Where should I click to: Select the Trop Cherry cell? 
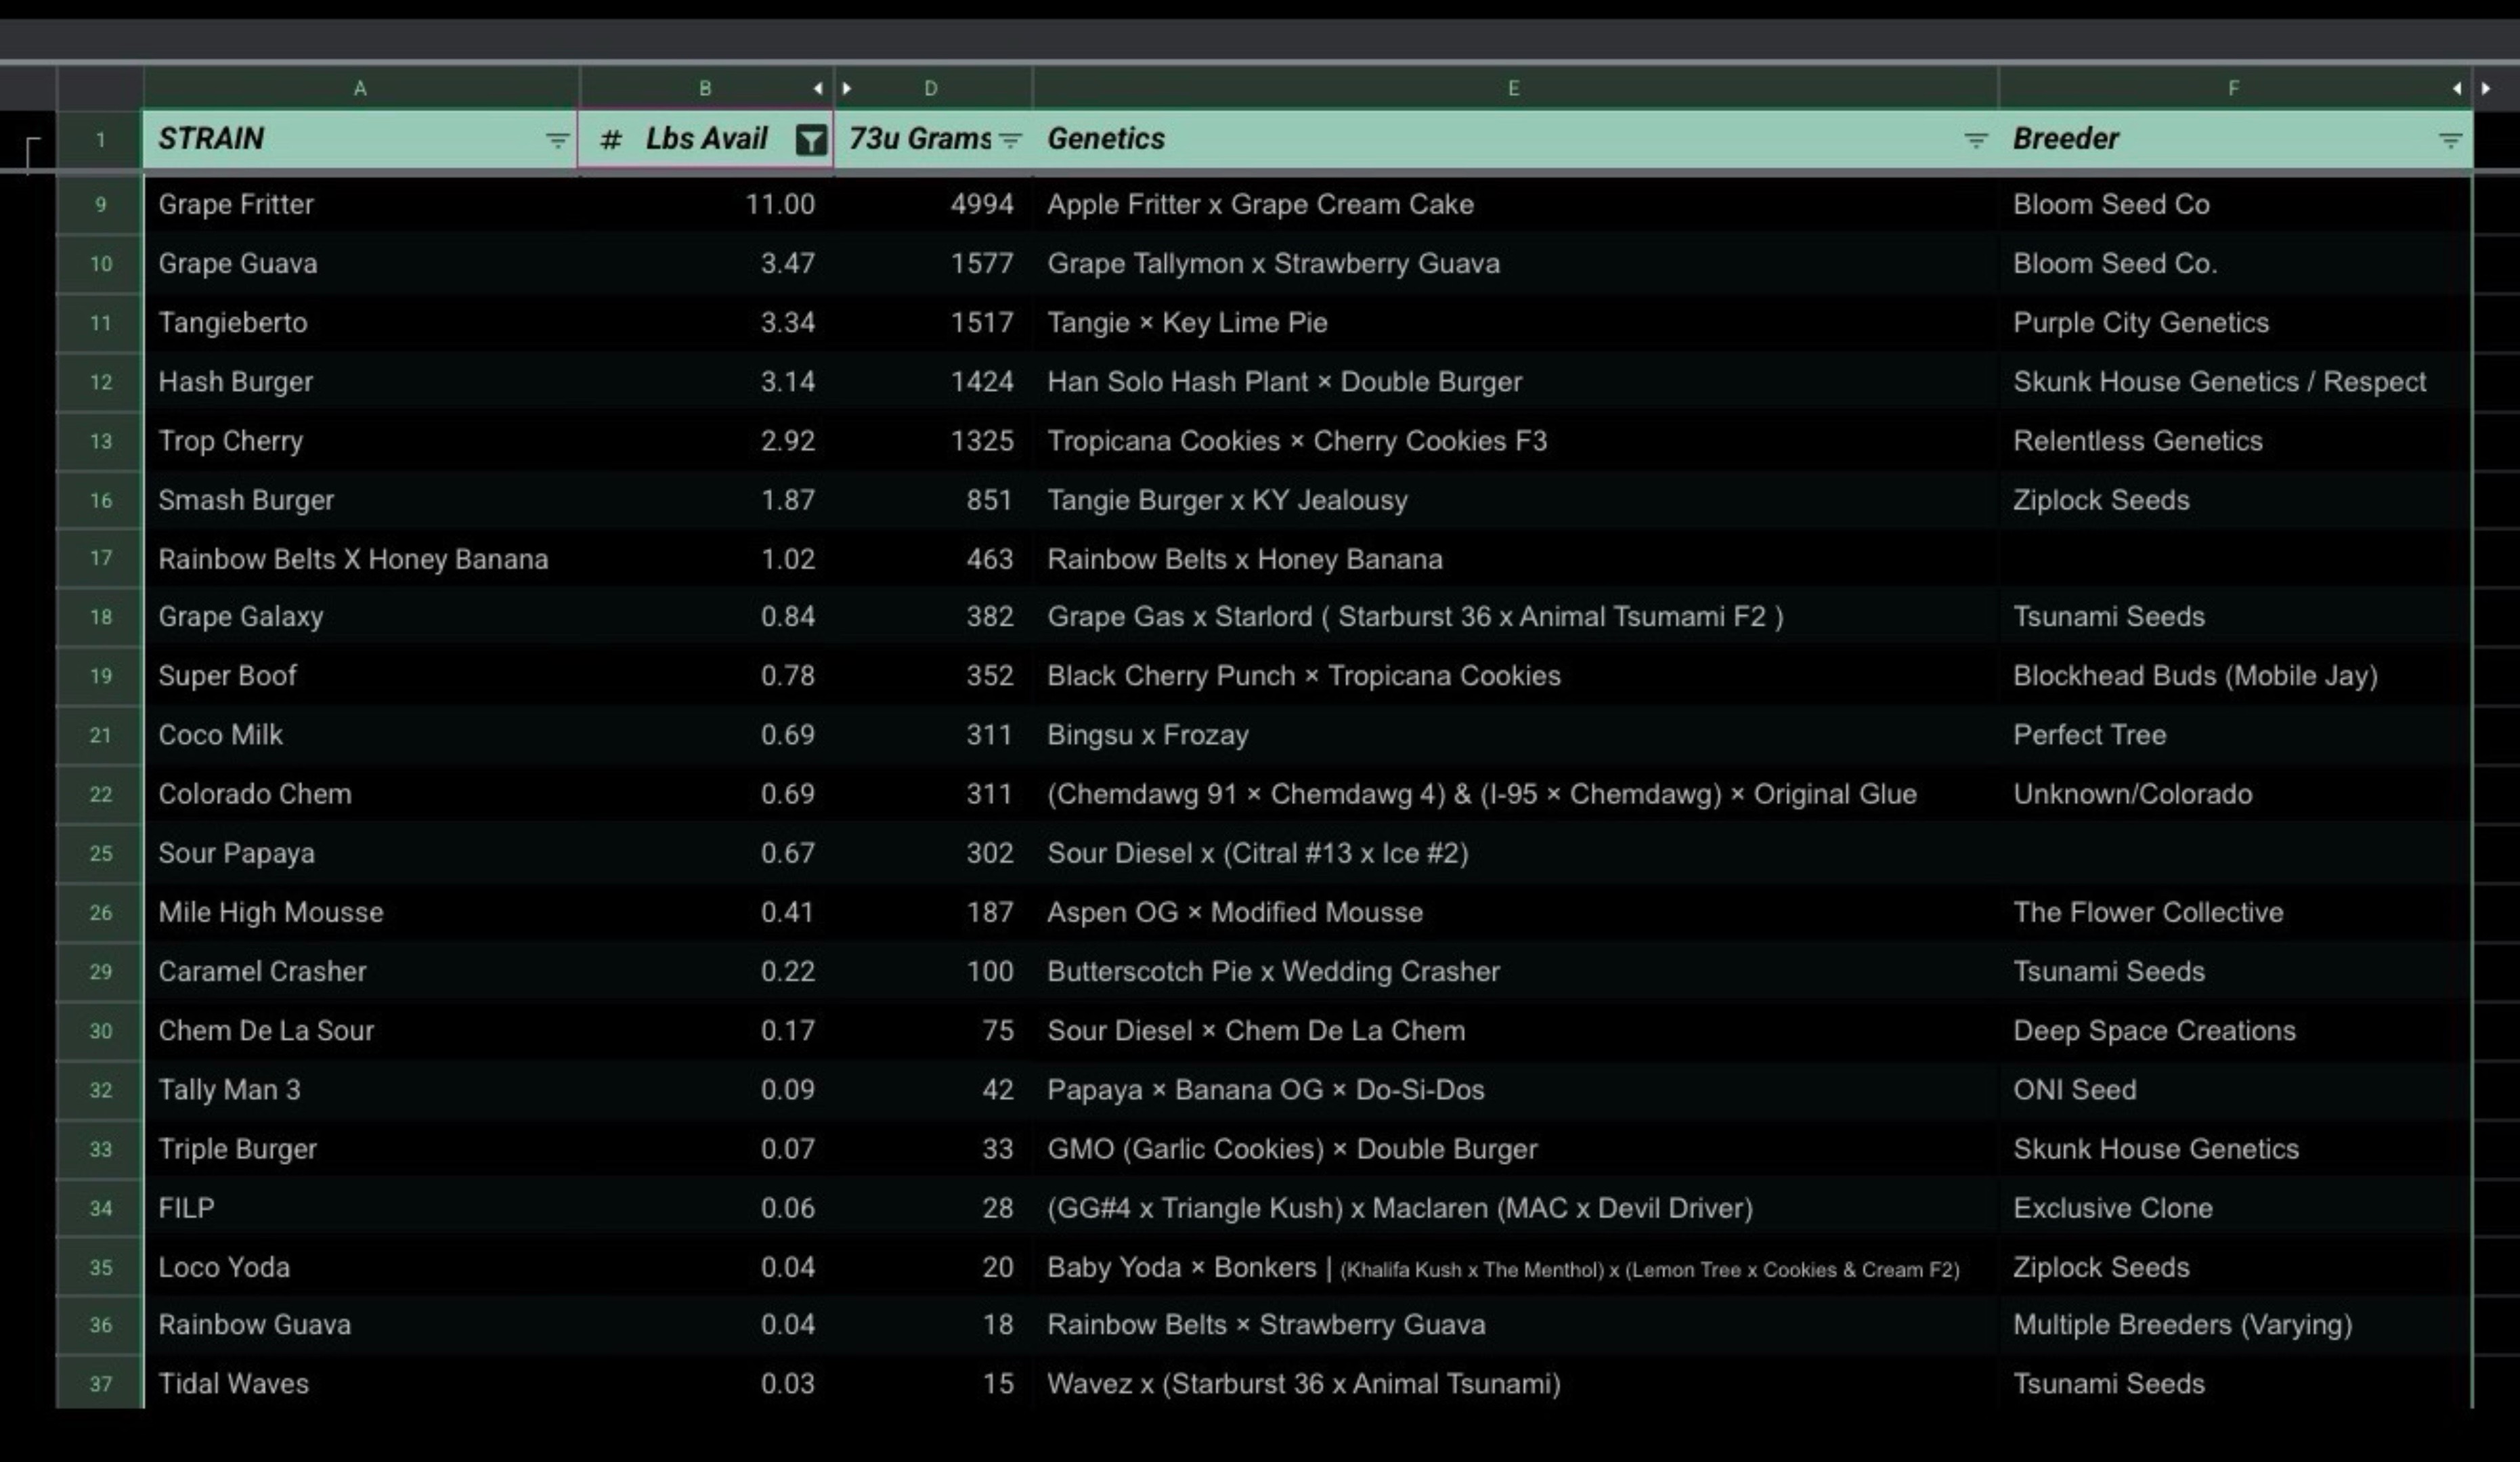[x=361, y=441]
